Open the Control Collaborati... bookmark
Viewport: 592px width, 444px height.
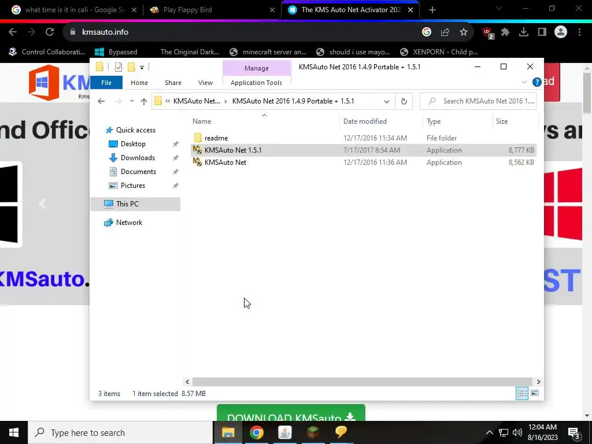click(x=47, y=52)
